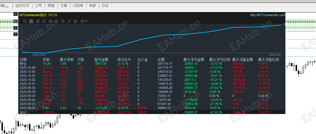Click total lots value 1479.60
316x134 pixels.
(x=48, y=112)
